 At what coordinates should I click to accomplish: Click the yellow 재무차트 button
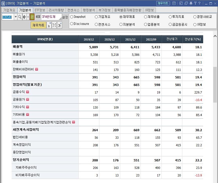click(38, 25)
